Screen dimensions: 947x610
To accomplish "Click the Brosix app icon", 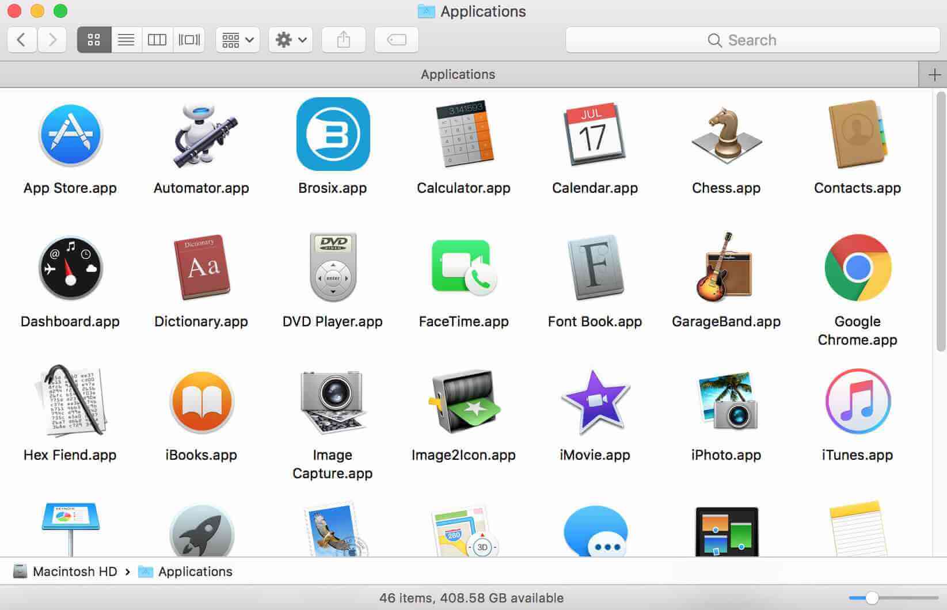I will [333, 134].
